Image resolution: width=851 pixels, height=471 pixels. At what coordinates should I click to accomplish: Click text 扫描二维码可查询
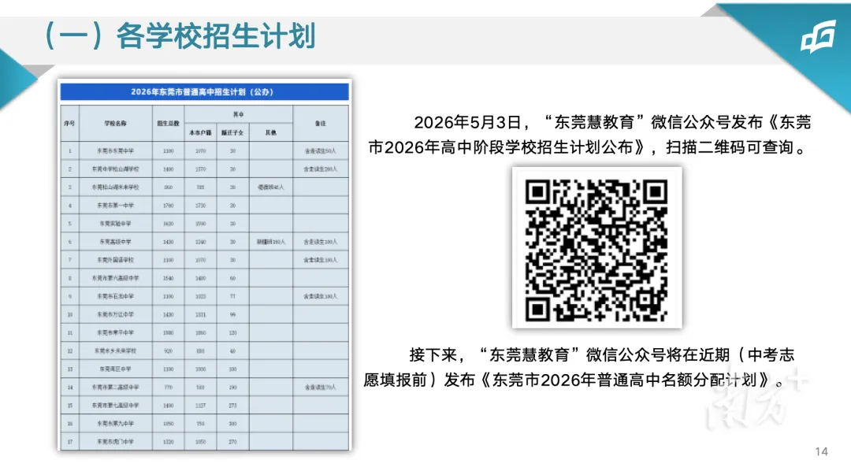point(729,147)
